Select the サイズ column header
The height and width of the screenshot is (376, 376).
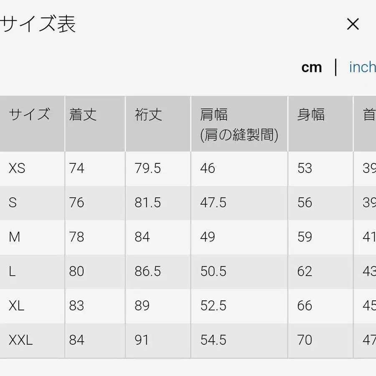[x=29, y=114]
